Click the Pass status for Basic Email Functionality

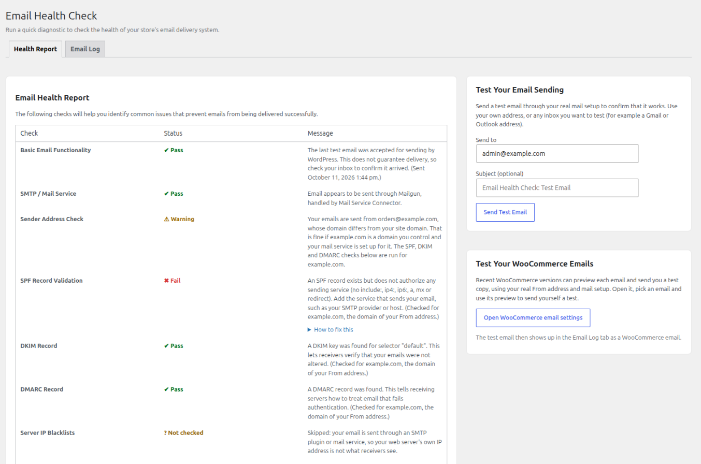pos(174,150)
